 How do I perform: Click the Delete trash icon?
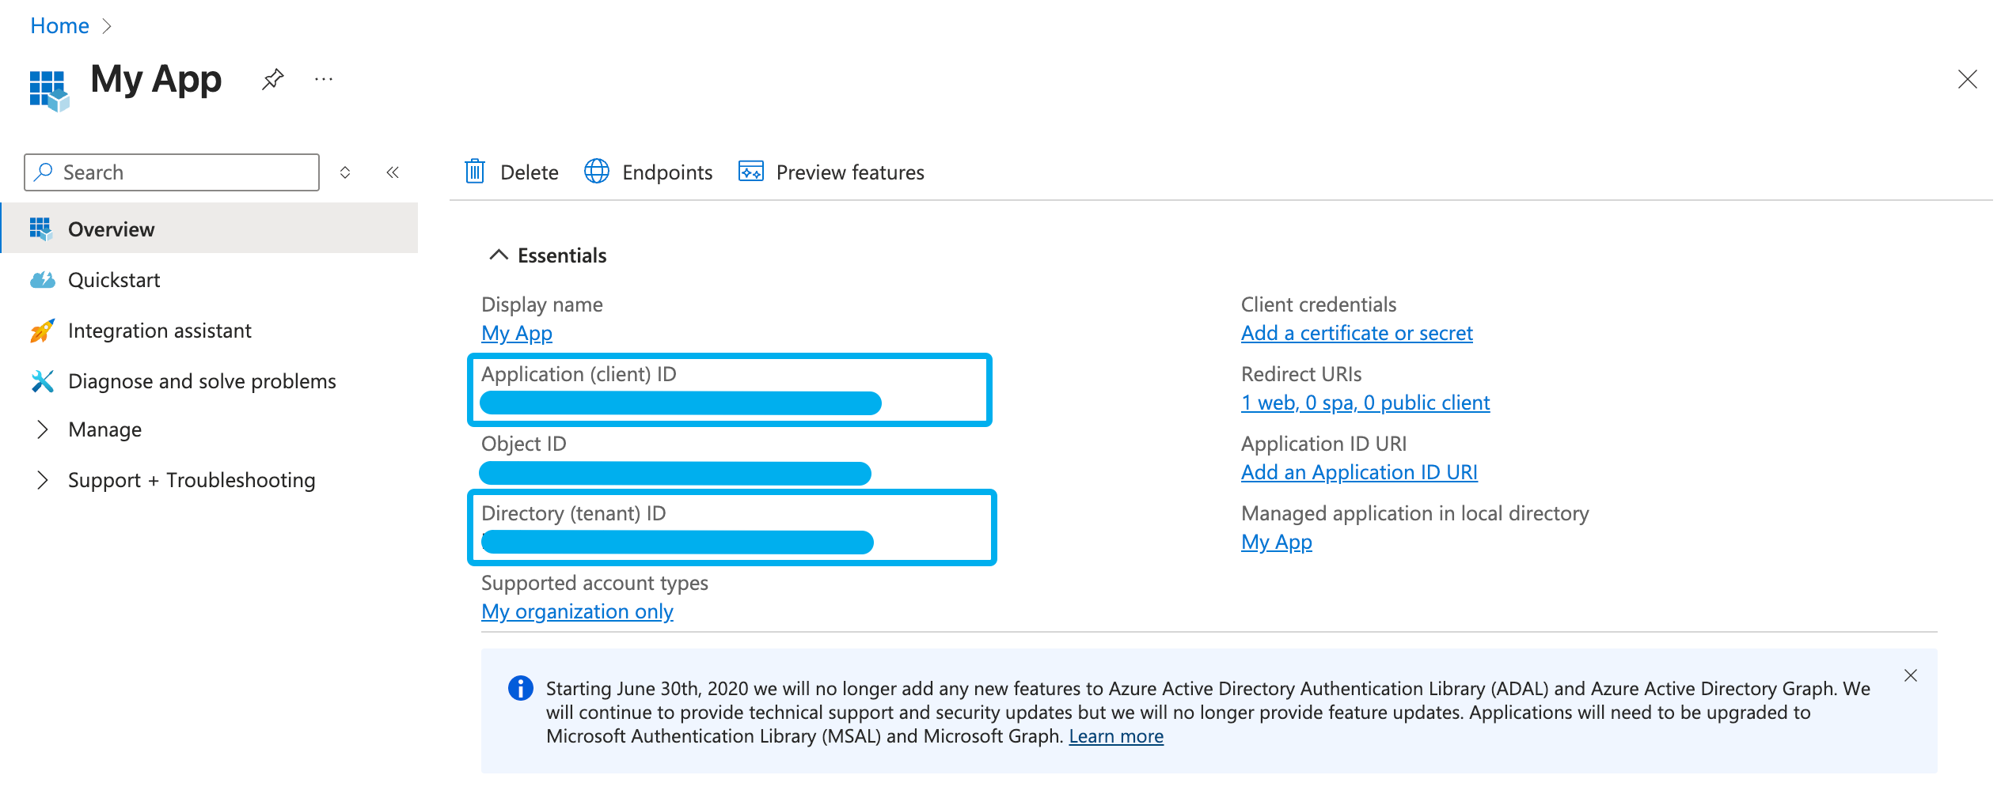click(475, 172)
